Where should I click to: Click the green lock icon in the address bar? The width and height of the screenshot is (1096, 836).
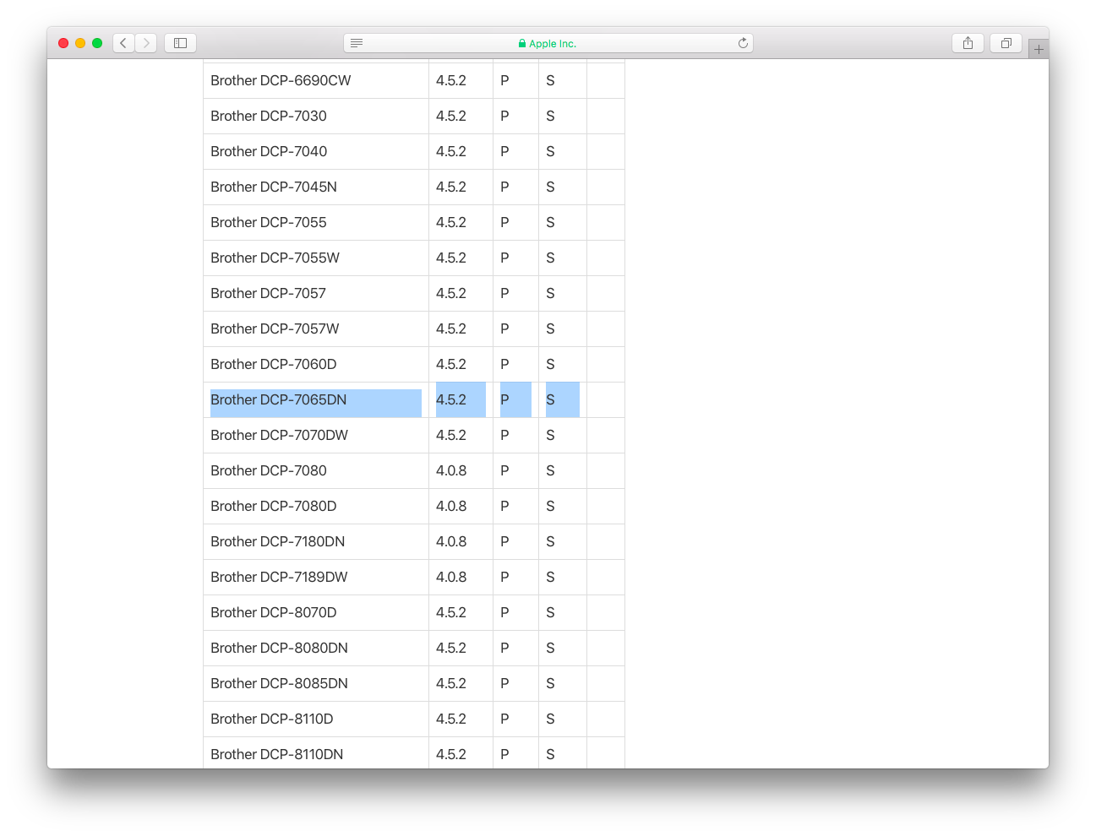pyautogui.click(x=522, y=43)
